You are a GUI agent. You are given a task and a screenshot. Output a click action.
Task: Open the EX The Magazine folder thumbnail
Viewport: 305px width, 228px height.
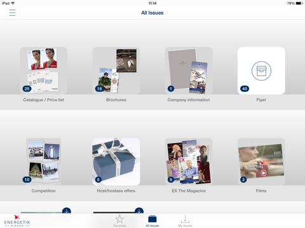189,161
